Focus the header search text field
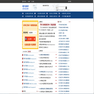94x94 pixels. [x=62, y=8]
